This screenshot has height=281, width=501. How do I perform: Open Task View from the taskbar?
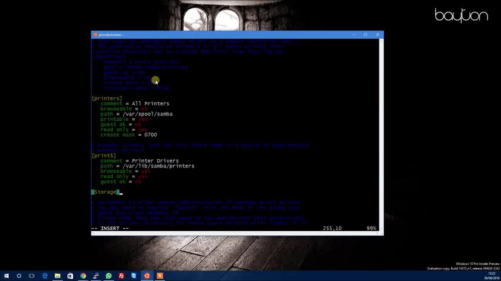pyautogui.click(x=32, y=276)
